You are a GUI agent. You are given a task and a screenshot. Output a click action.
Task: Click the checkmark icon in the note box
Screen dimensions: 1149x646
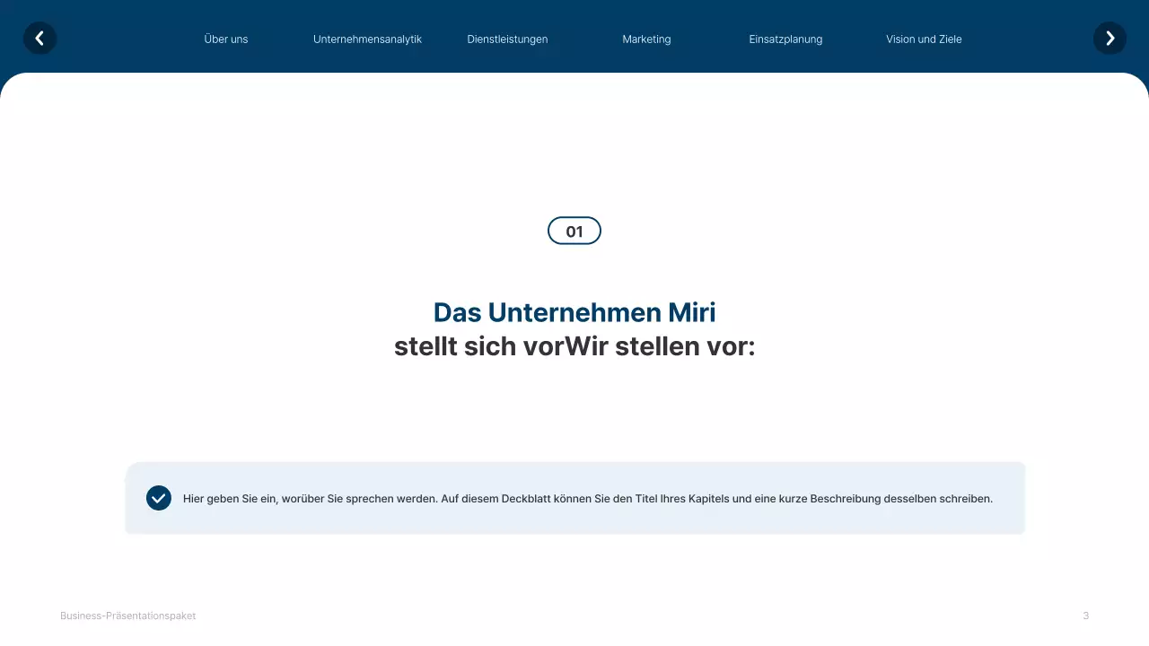pos(159,498)
